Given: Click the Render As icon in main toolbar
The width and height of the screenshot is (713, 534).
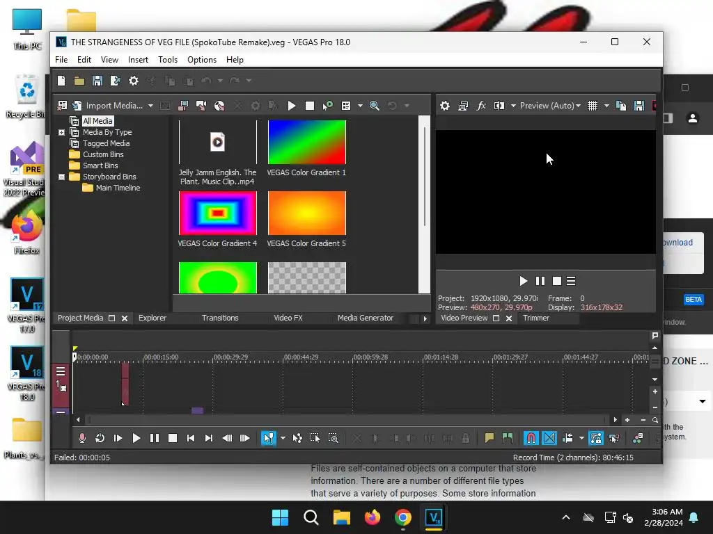Looking at the screenshot, I should point(116,81).
